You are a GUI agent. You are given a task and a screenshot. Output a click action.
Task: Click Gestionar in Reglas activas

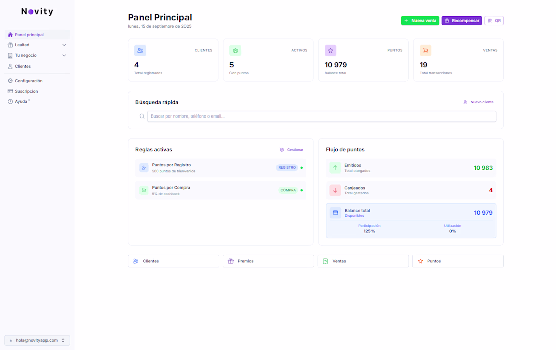[x=292, y=150]
